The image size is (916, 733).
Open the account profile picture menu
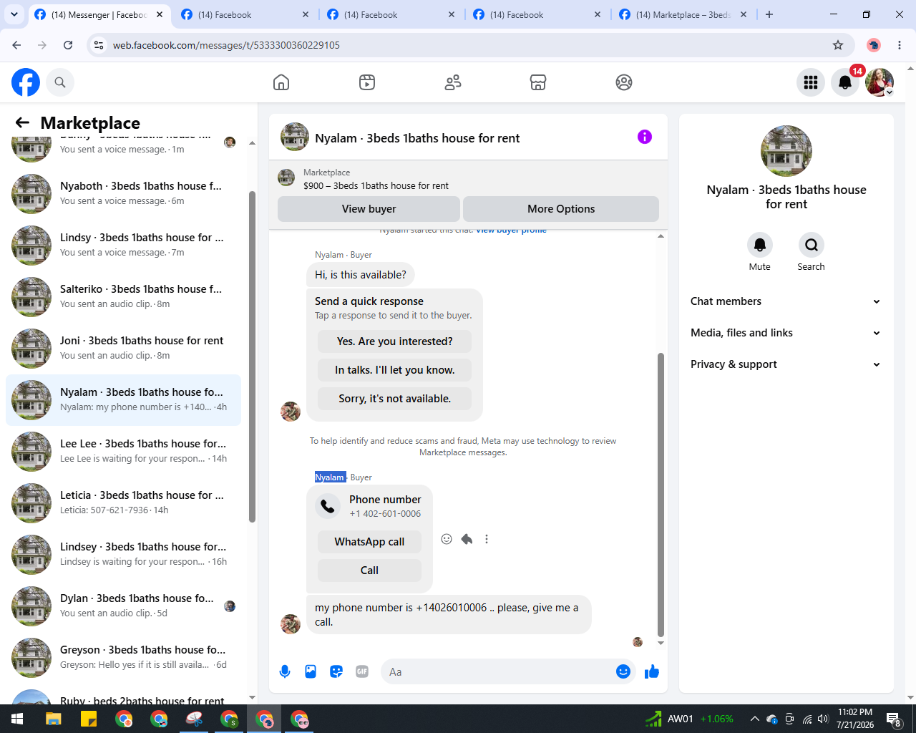[880, 82]
